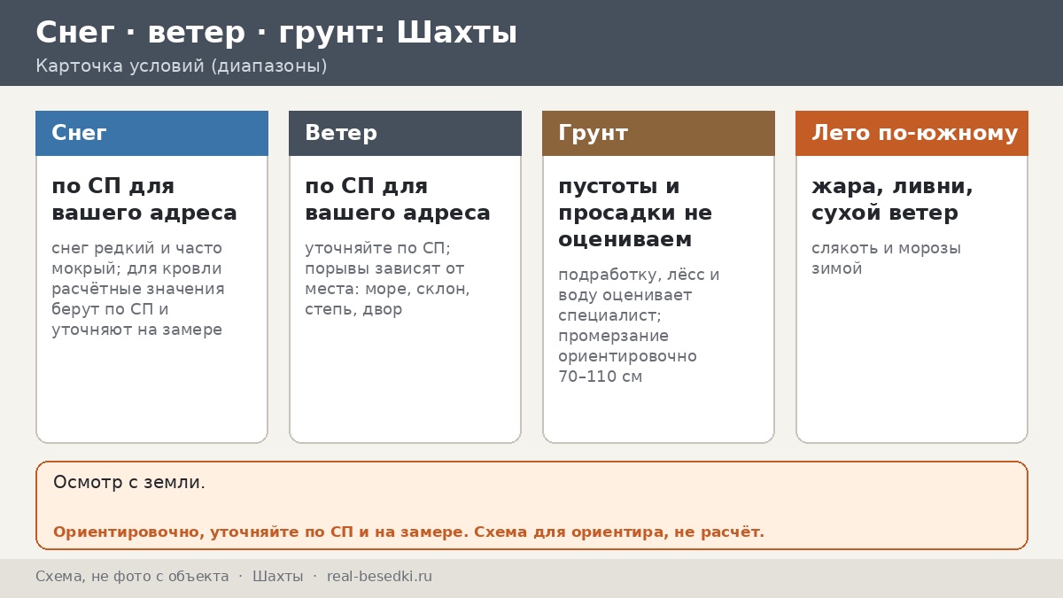Viewport: 1063px width, 598px height.
Task: Click the description 'снег редкий и часто мокрый'
Action: pyautogui.click(x=137, y=258)
